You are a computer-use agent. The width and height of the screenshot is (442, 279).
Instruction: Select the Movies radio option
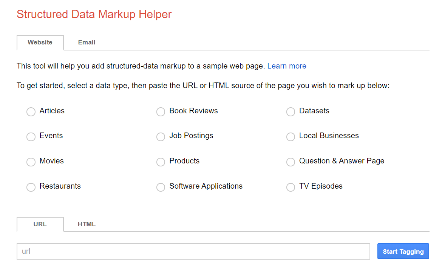point(31,162)
